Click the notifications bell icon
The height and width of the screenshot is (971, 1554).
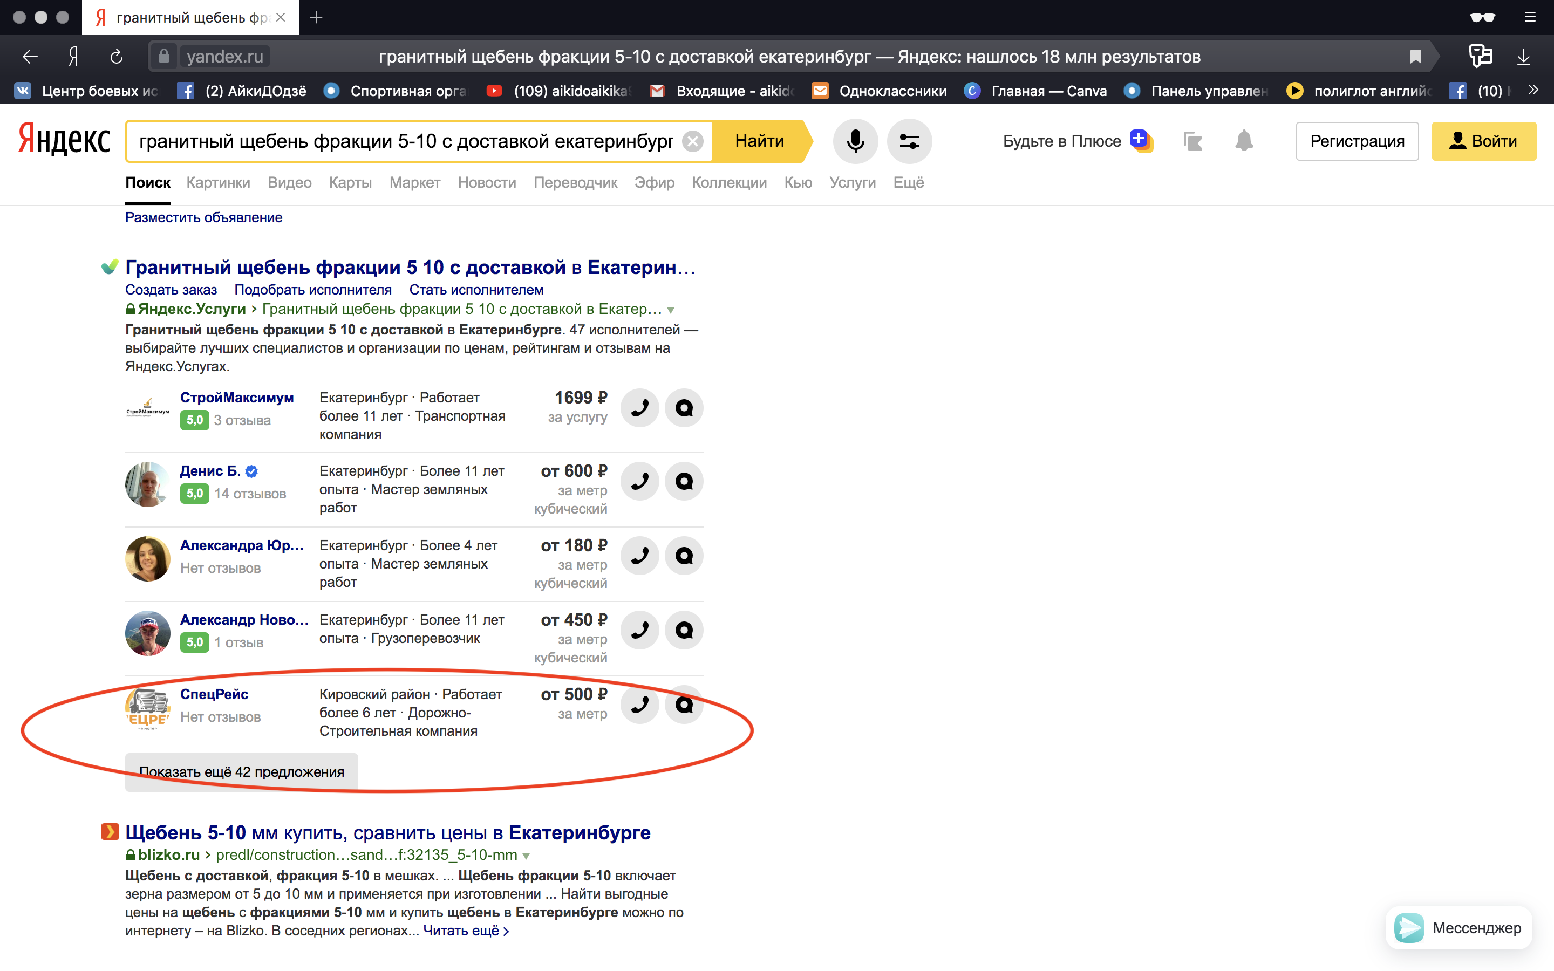point(1243,141)
